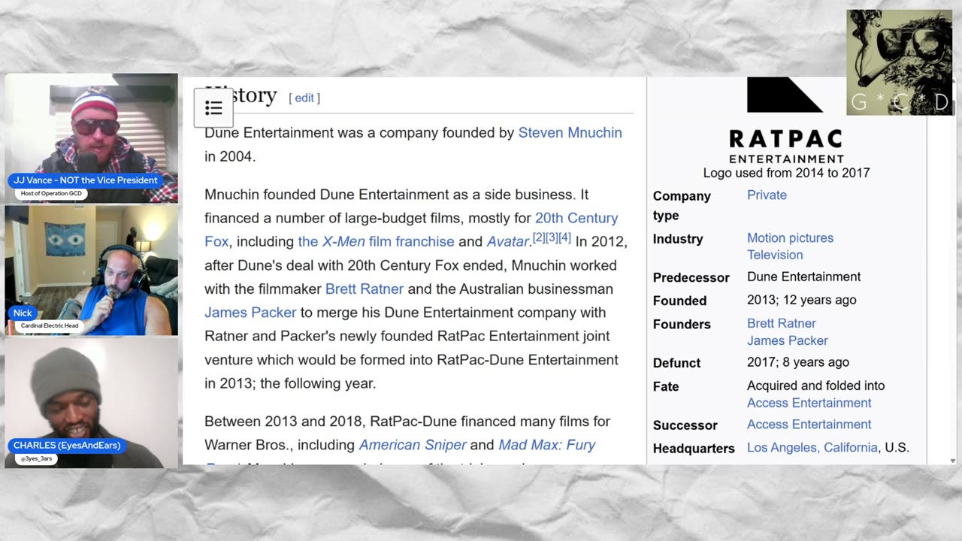The height and width of the screenshot is (541, 962).
Task: Open the 20th Century Fox link
Action: coord(411,229)
